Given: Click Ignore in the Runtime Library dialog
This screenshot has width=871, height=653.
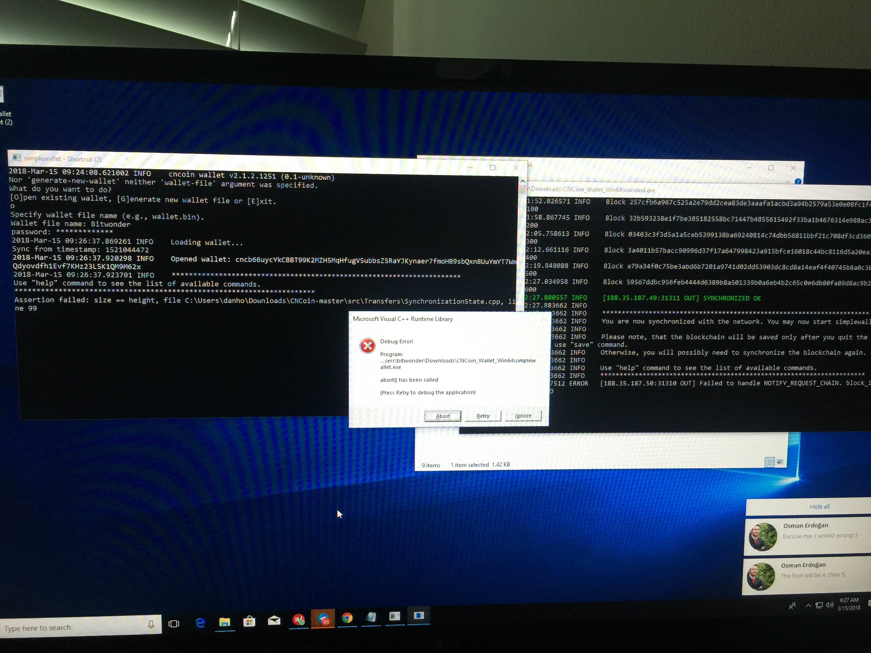Looking at the screenshot, I should [x=523, y=415].
